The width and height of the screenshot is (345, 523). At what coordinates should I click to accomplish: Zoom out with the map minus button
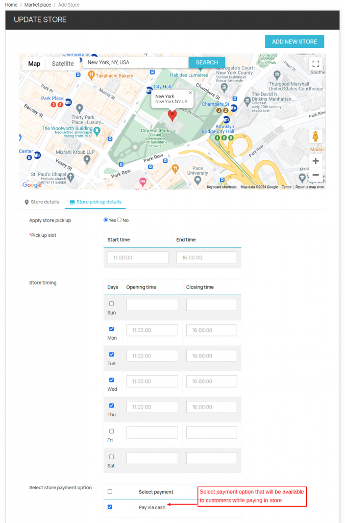coord(315,175)
